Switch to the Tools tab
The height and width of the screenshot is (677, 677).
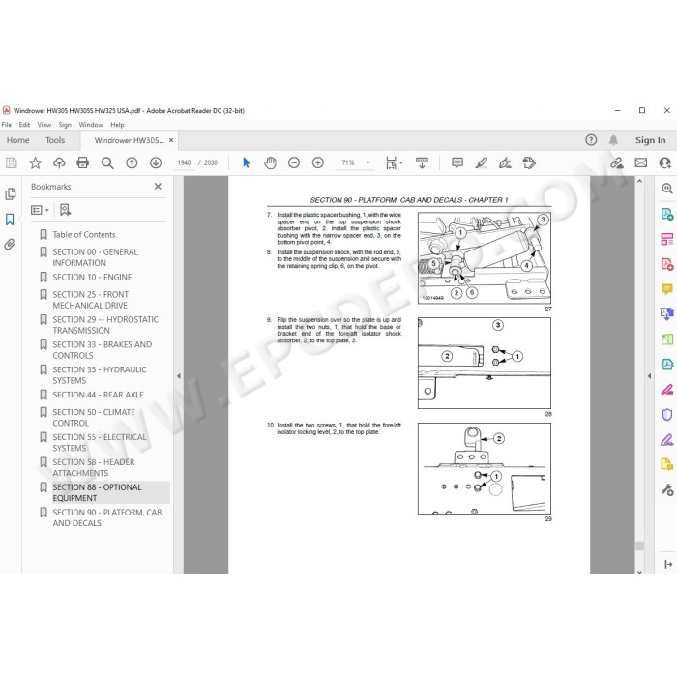pos(55,140)
